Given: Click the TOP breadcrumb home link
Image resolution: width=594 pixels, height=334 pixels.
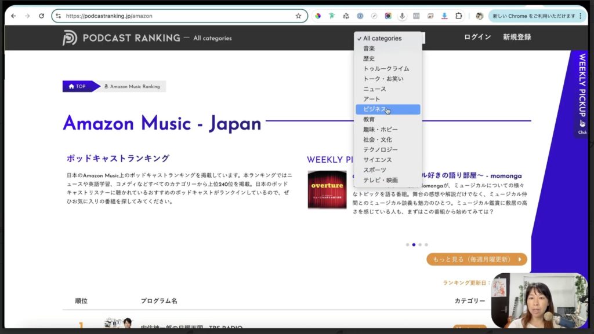Looking at the screenshot, I should [x=78, y=86].
